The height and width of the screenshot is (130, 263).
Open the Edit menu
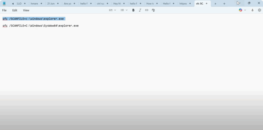pyautogui.click(x=15, y=10)
